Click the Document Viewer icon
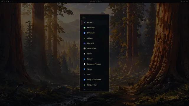This screenshot has height=106, width=189. [84, 64]
